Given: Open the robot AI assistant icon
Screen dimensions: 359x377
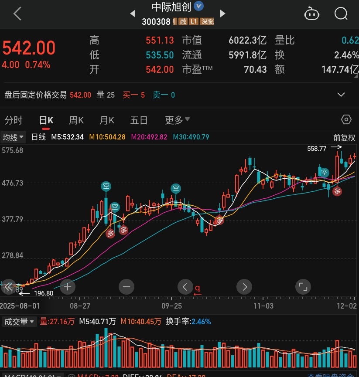Looking at the screenshot, I should (x=311, y=14).
